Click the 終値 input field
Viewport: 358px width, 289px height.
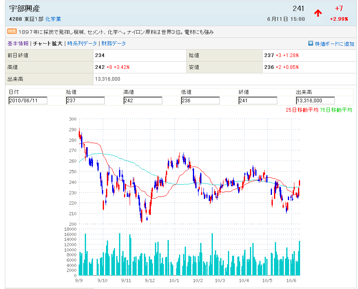click(258, 101)
